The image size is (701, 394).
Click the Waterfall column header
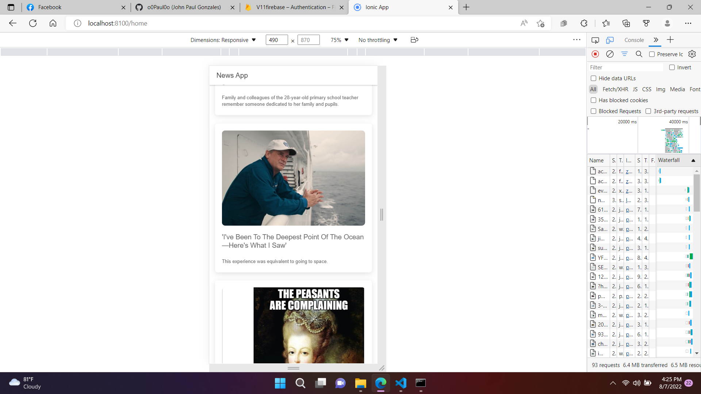click(x=669, y=160)
